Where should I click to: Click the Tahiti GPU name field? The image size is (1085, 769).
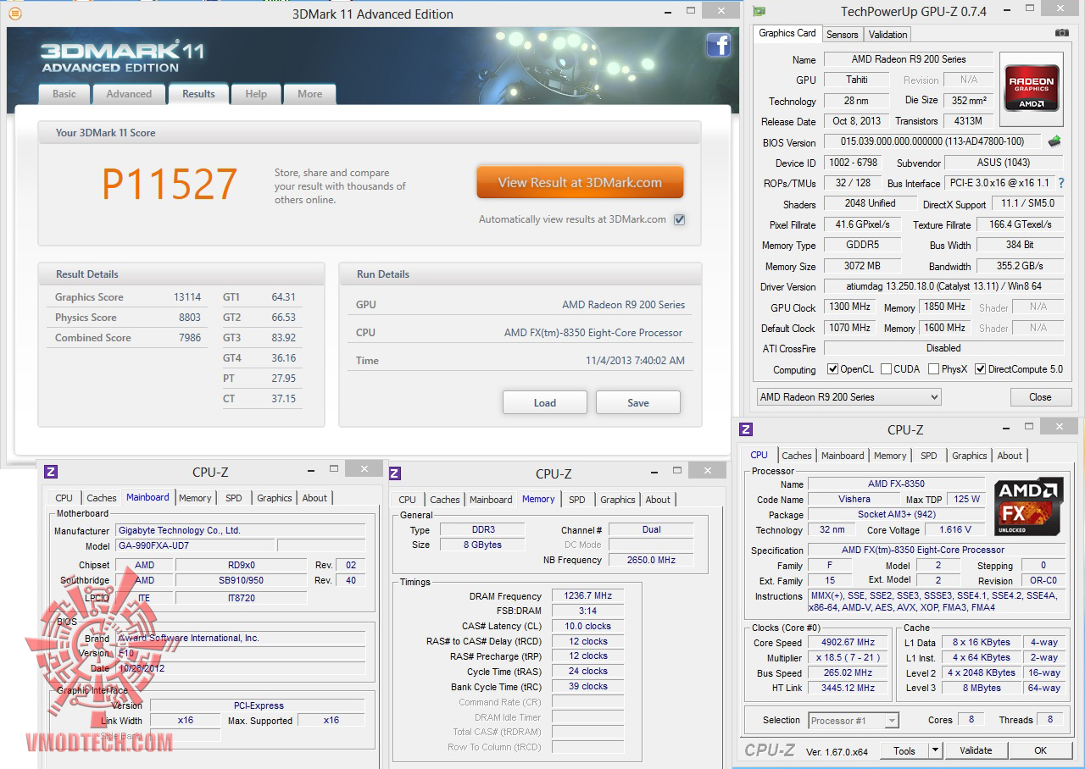click(856, 80)
